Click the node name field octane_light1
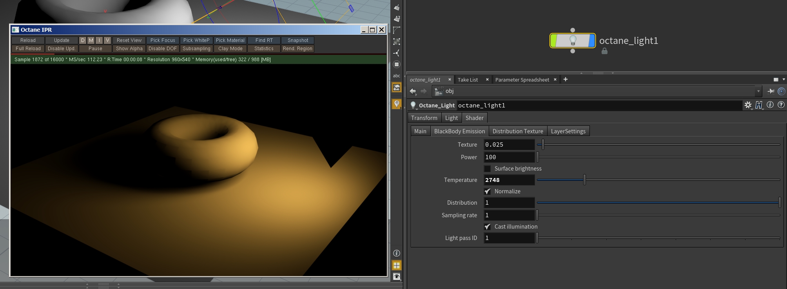Image resolution: width=787 pixels, height=289 pixels. coord(600,105)
